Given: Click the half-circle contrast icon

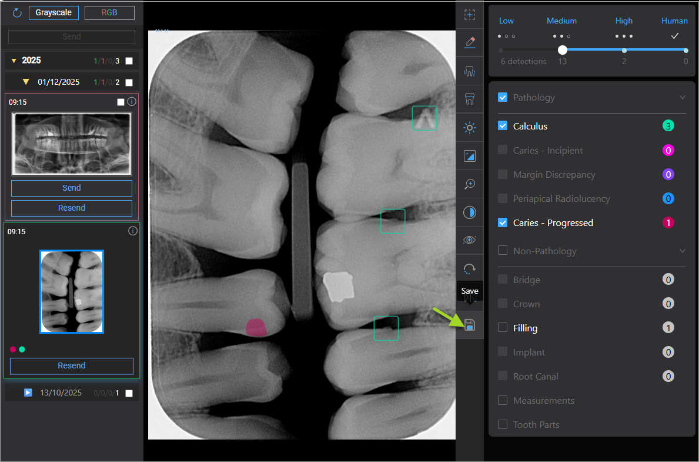Looking at the screenshot, I should click(469, 212).
